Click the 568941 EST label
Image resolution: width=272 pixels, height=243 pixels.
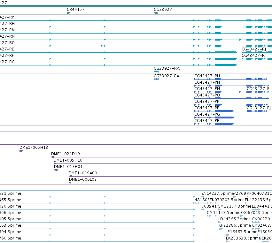(x=209, y=206)
